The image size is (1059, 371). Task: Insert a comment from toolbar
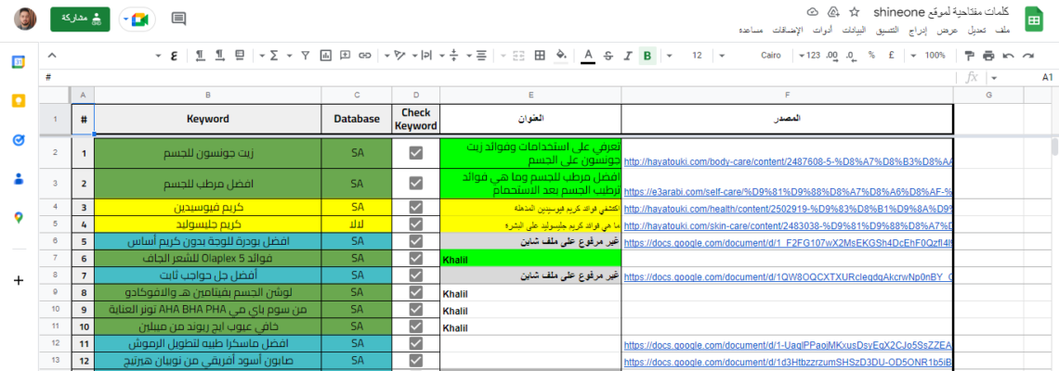coord(346,56)
